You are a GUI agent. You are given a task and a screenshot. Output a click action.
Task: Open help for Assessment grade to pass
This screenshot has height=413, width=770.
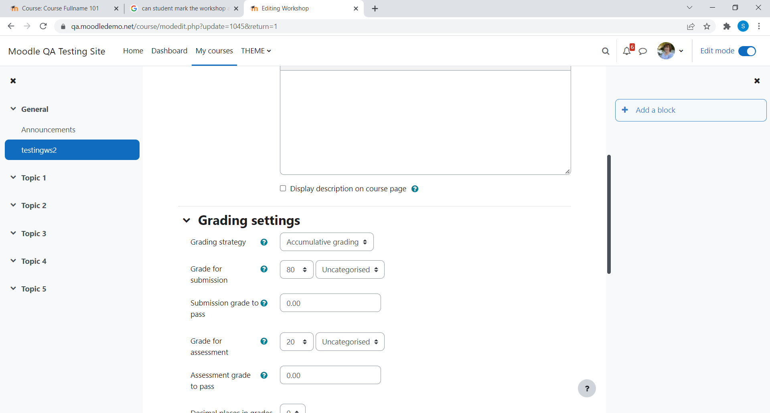coord(264,375)
